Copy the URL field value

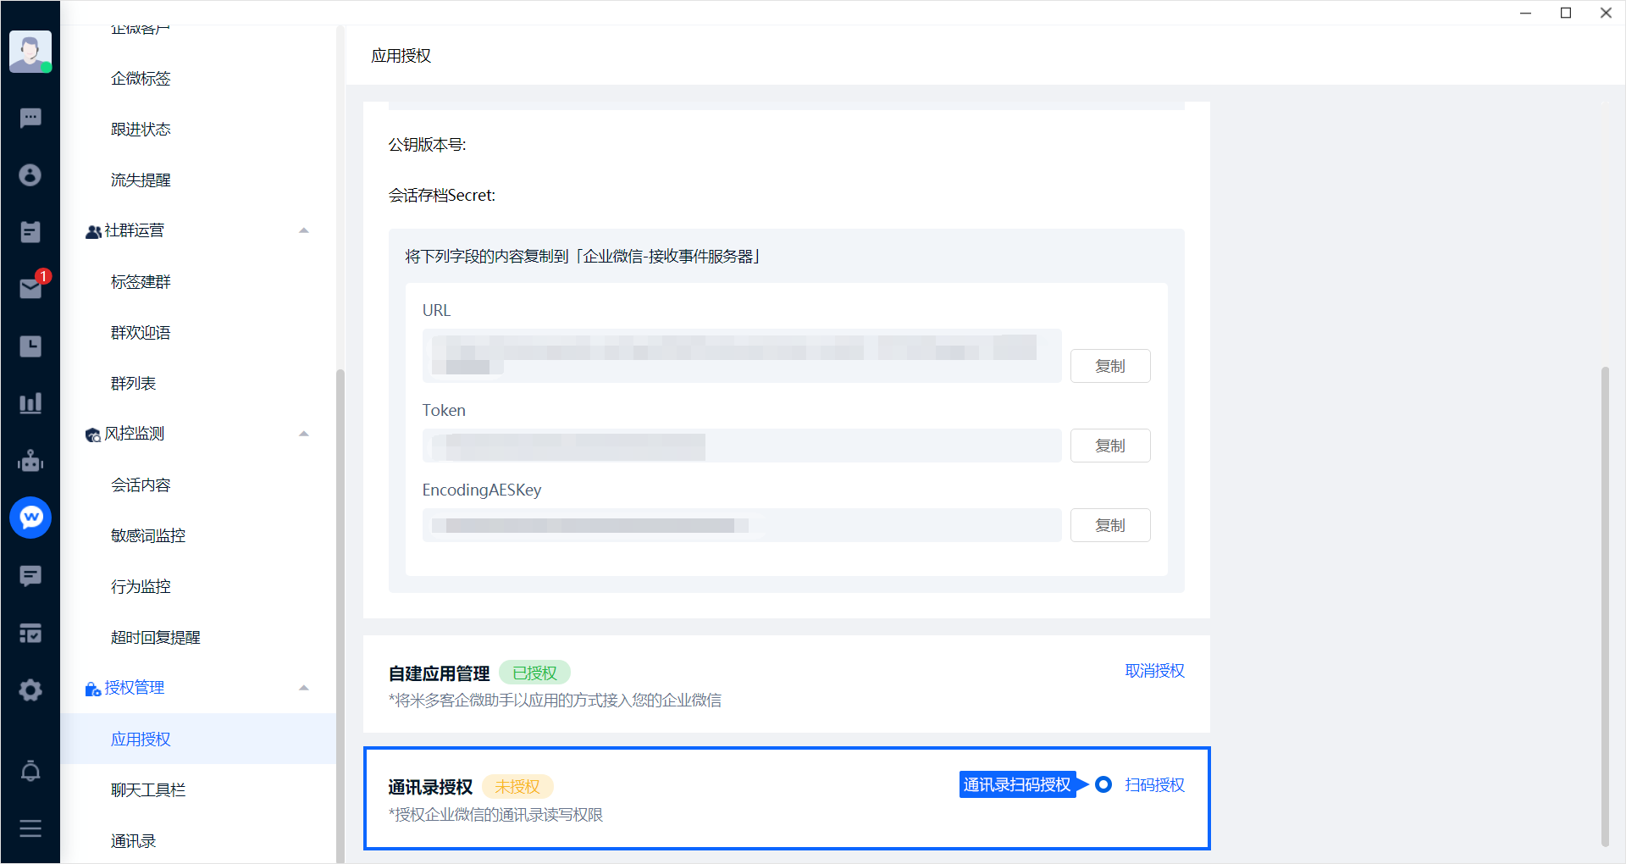click(1109, 366)
